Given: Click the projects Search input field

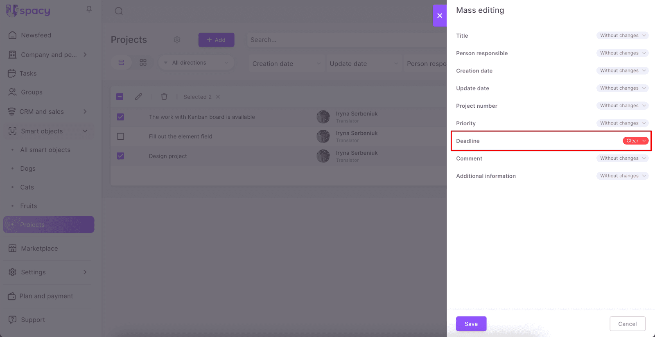Looking at the screenshot, I should pyautogui.click(x=344, y=40).
